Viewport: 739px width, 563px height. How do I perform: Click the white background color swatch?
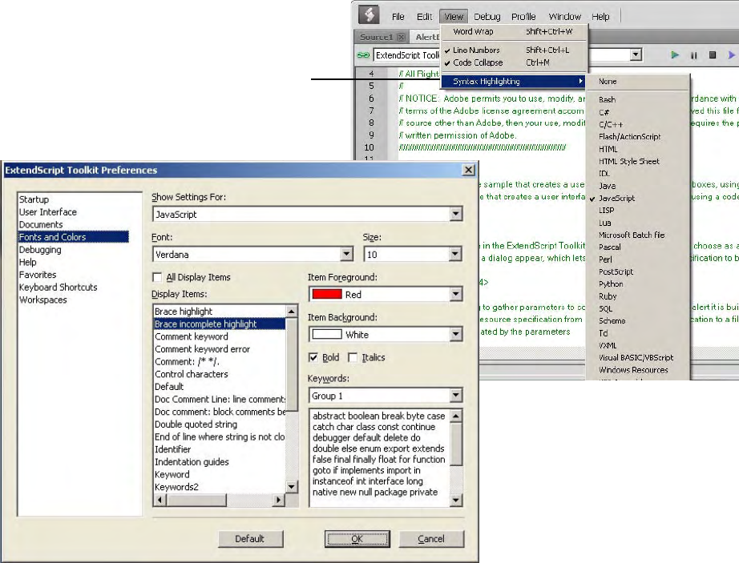point(326,334)
